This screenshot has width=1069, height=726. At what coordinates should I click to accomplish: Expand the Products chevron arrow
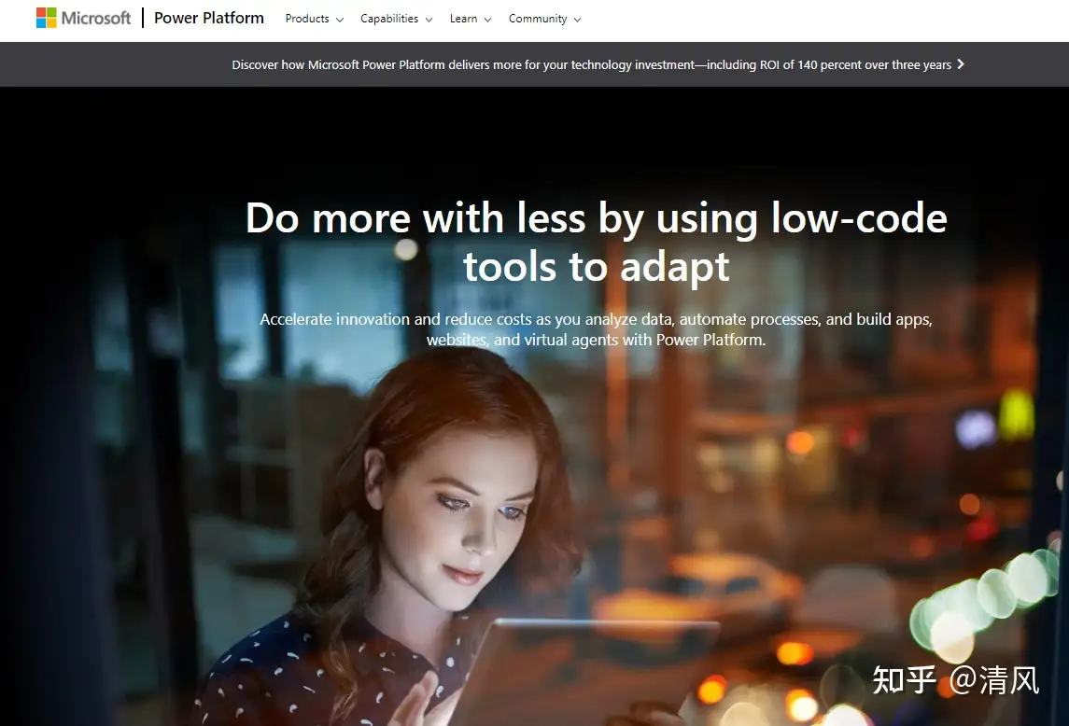click(x=340, y=20)
